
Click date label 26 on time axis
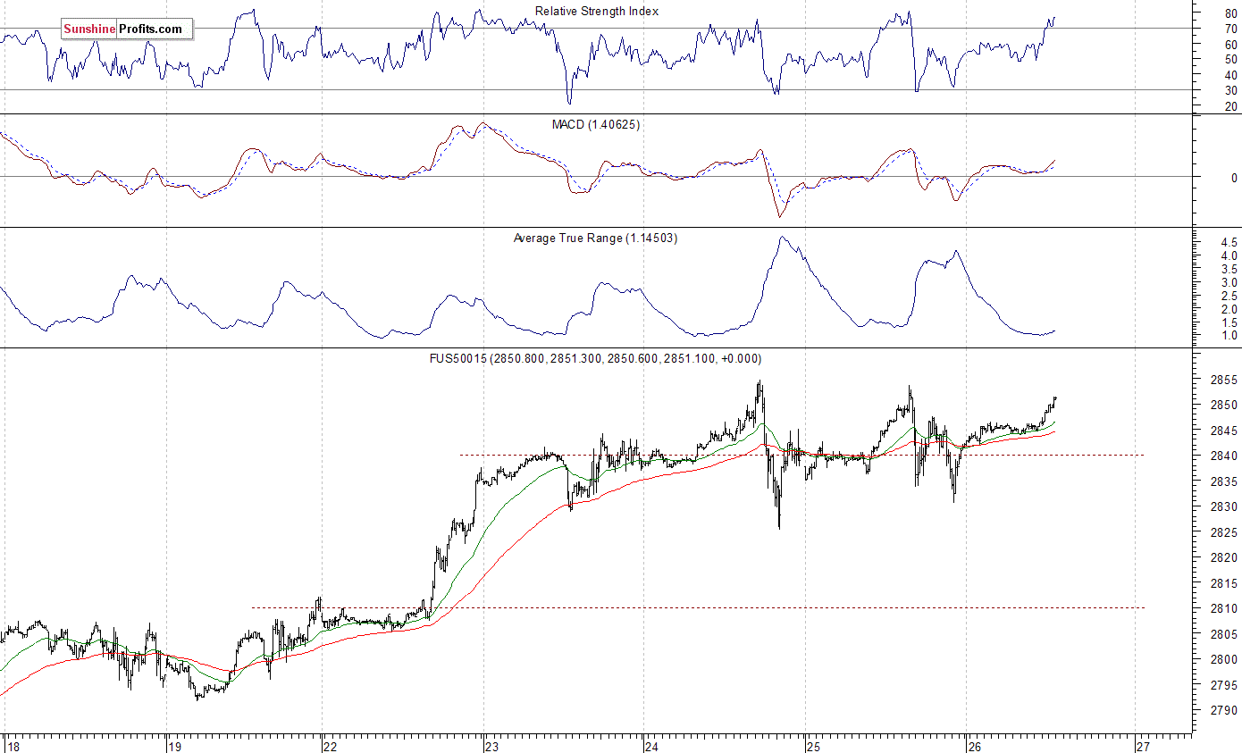tap(975, 745)
